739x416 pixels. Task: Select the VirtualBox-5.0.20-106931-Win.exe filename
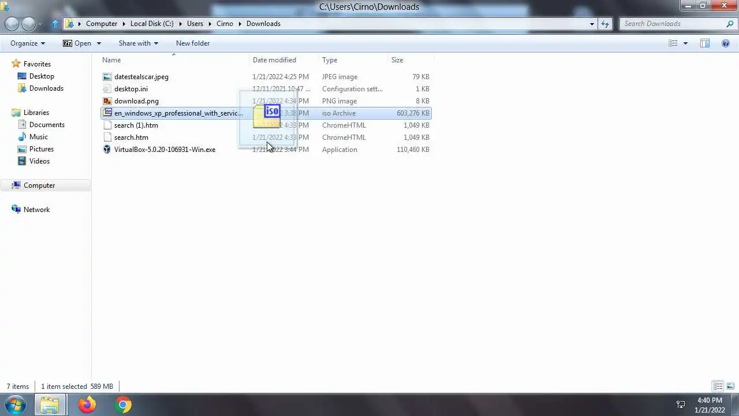click(165, 150)
